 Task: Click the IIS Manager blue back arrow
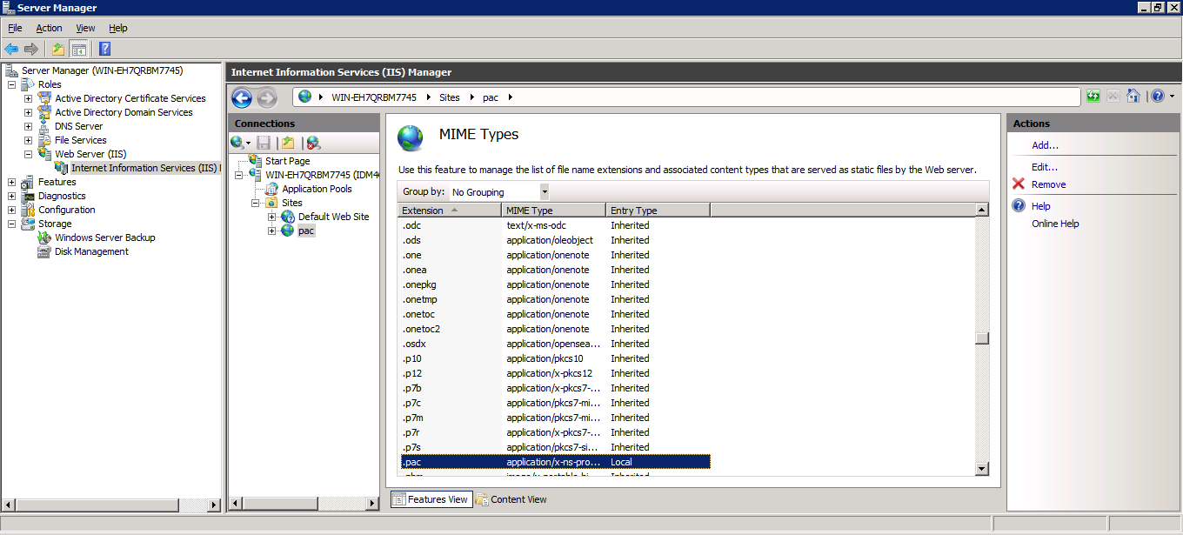tap(242, 97)
